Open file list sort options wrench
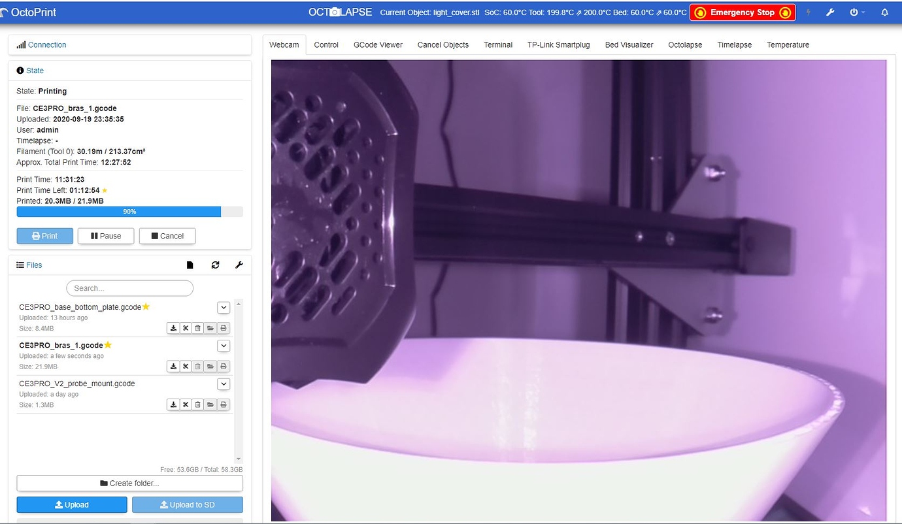The width and height of the screenshot is (902, 524). point(239,265)
